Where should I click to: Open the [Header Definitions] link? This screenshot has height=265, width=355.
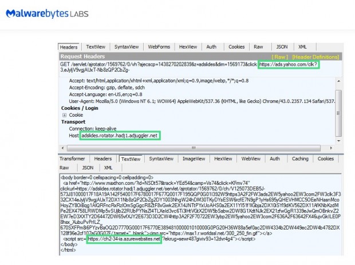[316, 57]
